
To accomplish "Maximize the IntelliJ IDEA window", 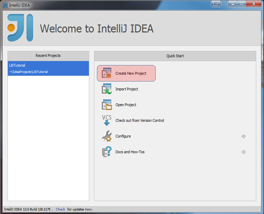I will click(242, 4).
